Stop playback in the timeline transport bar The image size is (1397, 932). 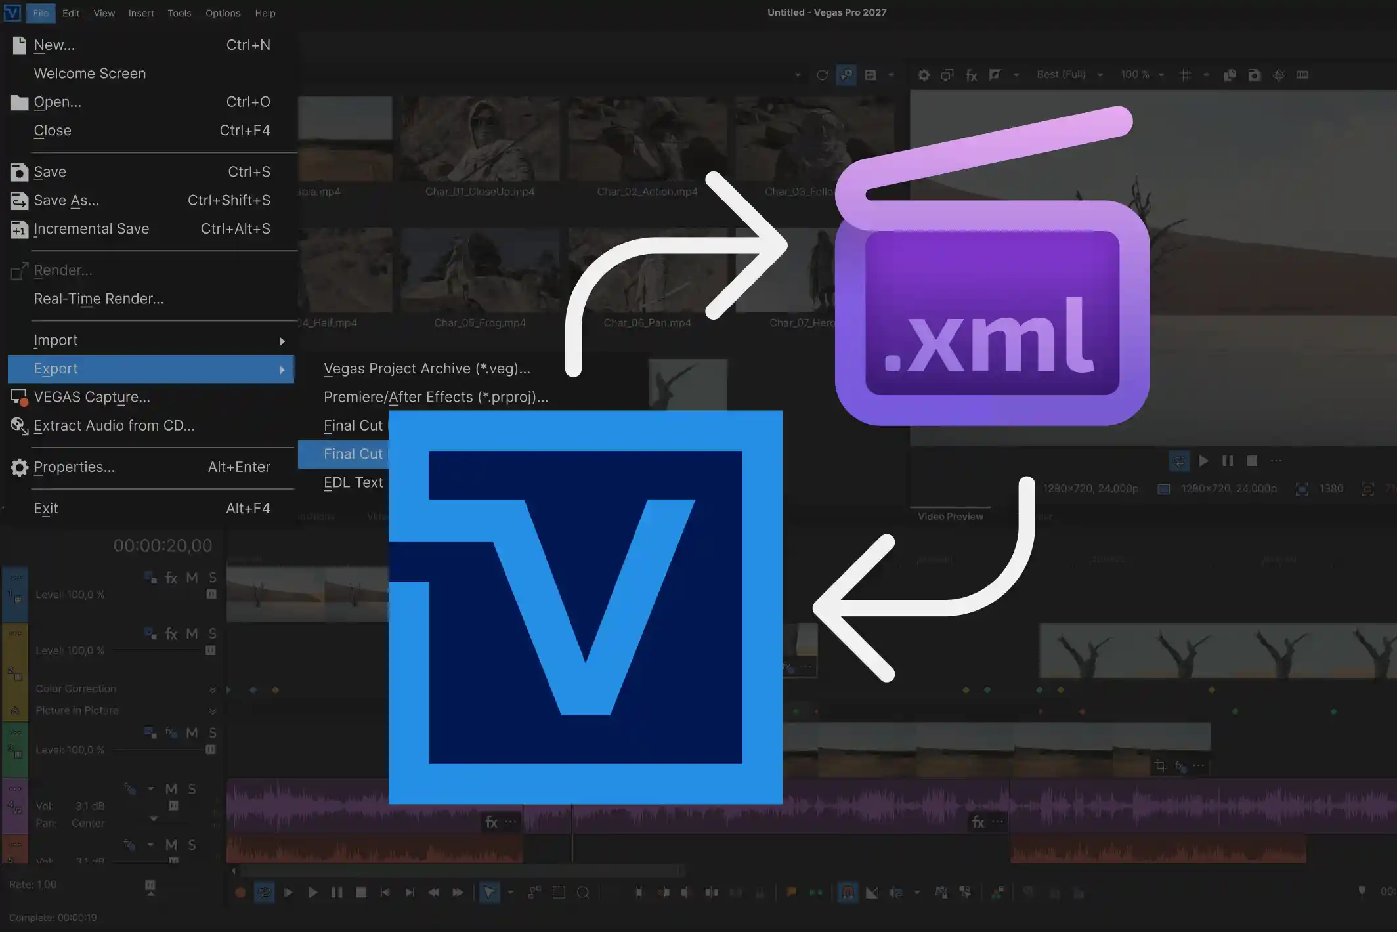361,893
